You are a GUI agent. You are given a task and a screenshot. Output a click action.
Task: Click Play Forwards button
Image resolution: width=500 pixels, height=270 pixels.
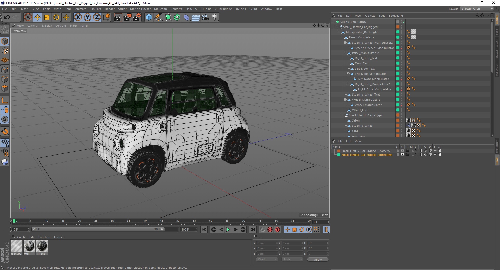click(228, 230)
